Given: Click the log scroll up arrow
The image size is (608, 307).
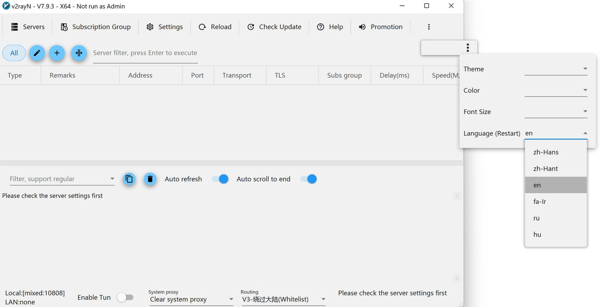Looking at the screenshot, I should 456,197.
